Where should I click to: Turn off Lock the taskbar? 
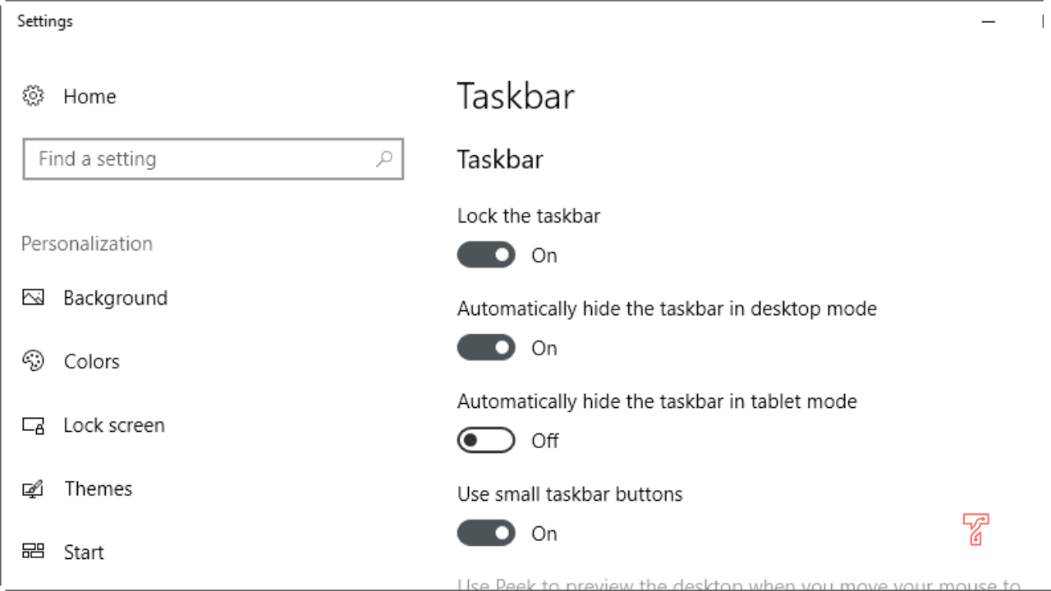click(486, 254)
